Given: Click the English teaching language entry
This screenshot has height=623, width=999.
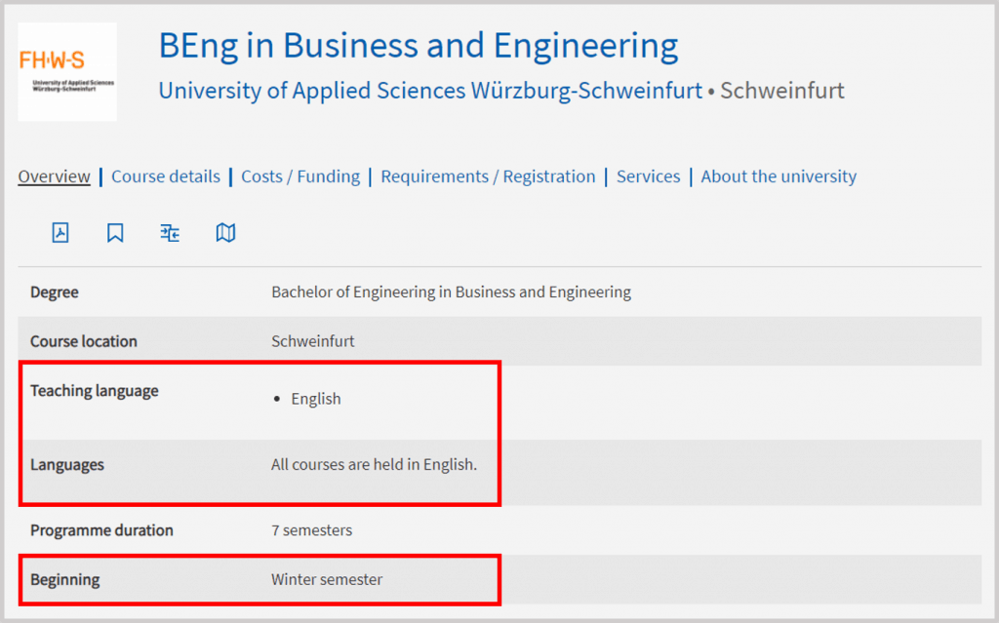Looking at the screenshot, I should pos(316,399).
